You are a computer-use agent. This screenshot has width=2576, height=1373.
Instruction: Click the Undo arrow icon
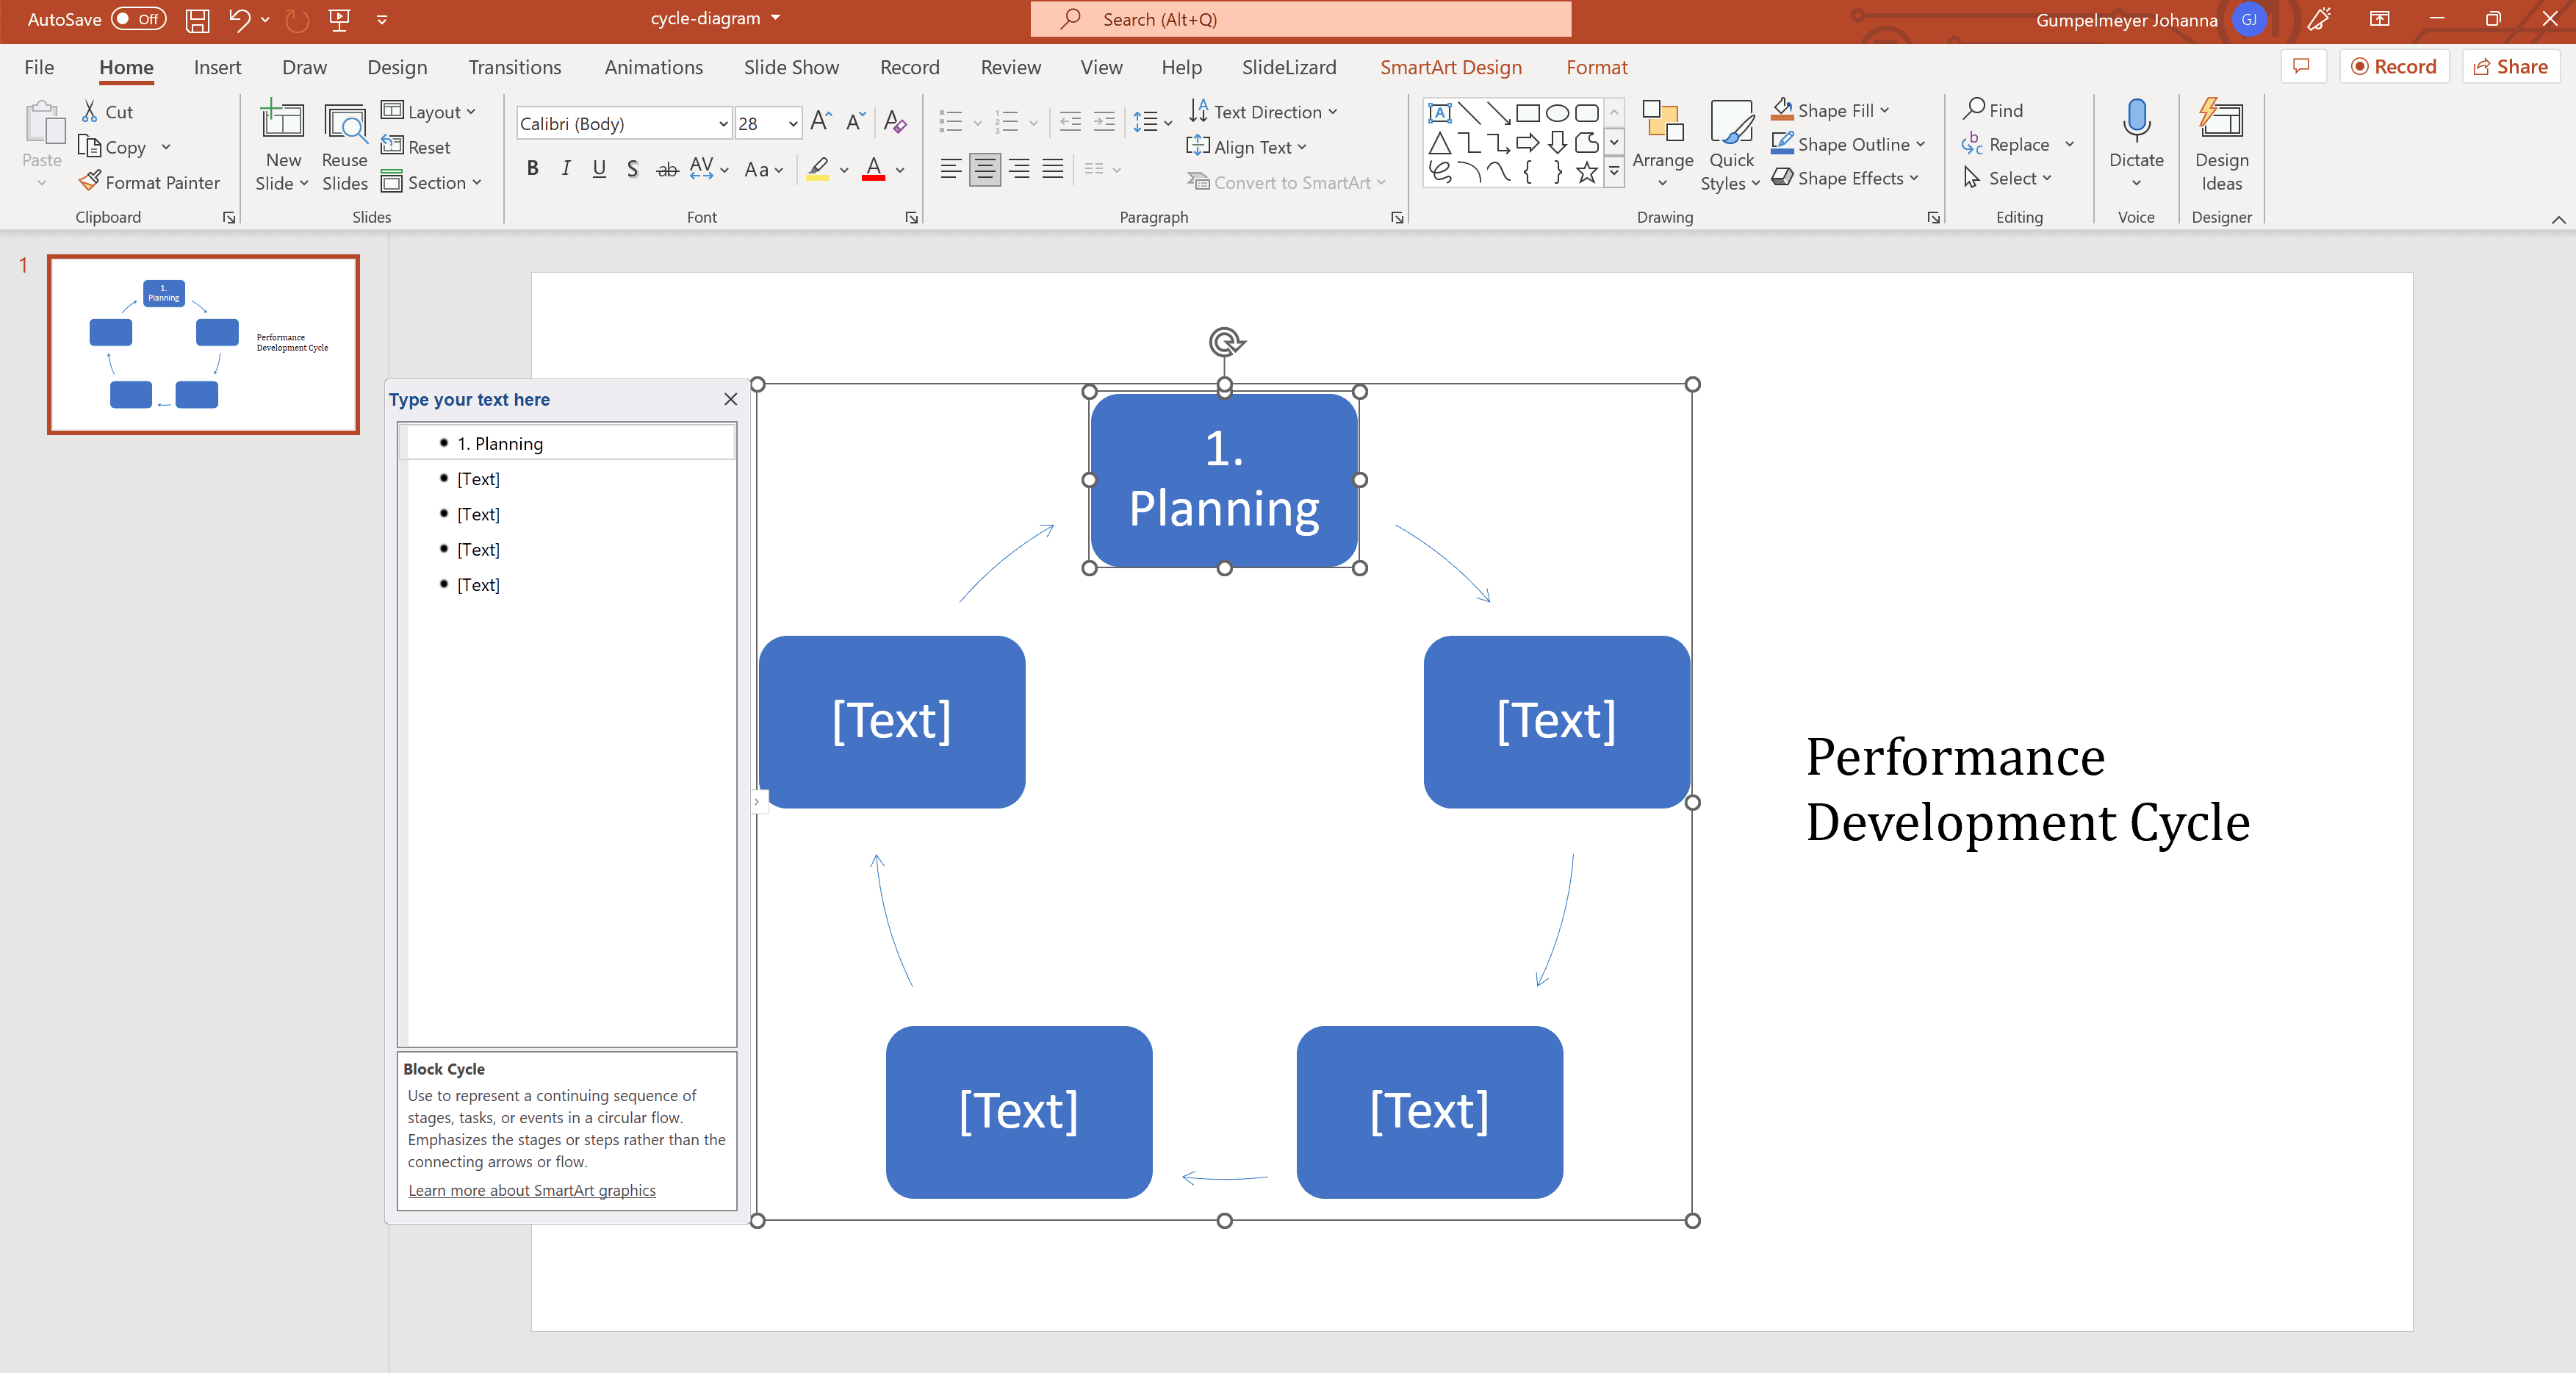point(238,19)
